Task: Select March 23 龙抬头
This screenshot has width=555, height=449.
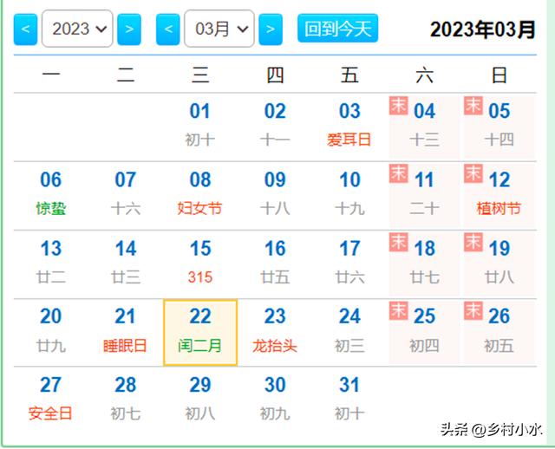Action: [x=275, y=331]
